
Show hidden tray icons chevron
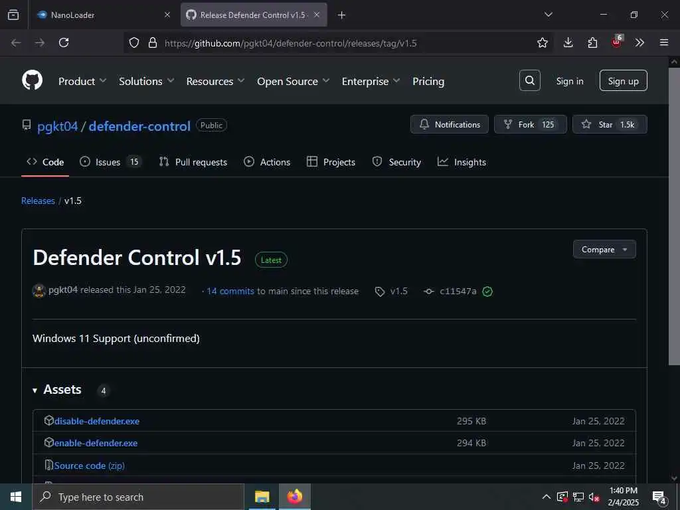[x=547, y=497]
